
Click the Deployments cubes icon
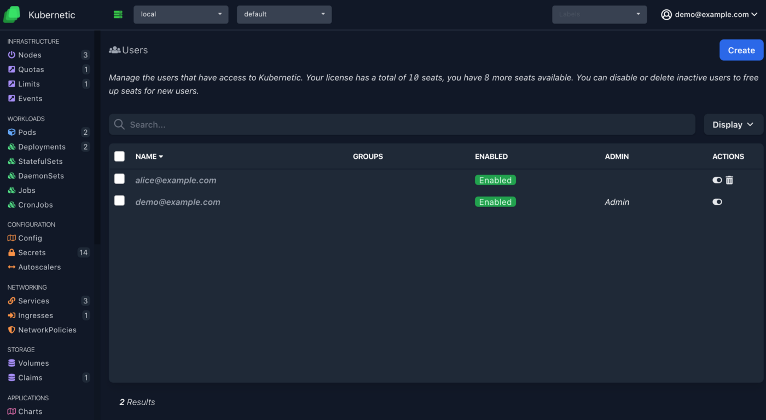point(11,147)
